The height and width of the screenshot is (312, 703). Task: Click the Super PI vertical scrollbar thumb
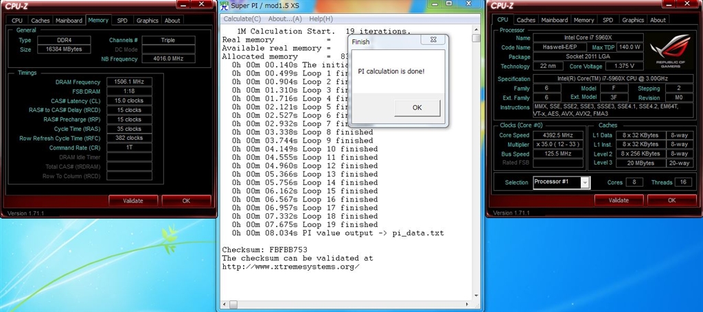(476, 38)
